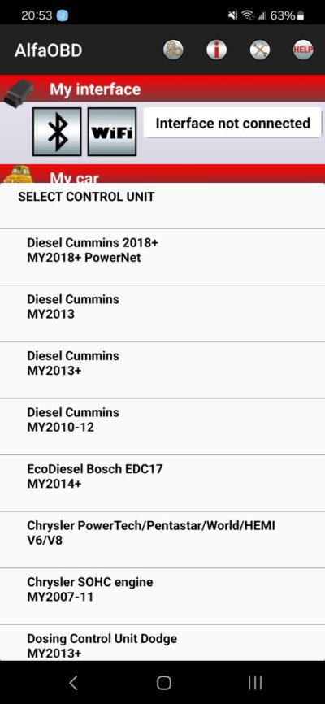Open the red HELP icon

(x=303, y=50)
